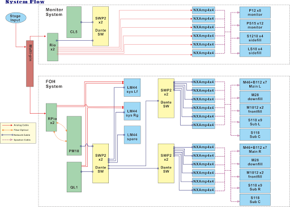Select the LM44 sys Rg processor
This screenshot has height=207, width=290.
pos(132,111)
